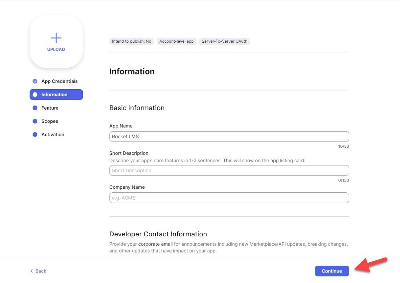Click the "Intend to publish: No" tag
Screen dimensions: 400x283
click(x=131, y=41)
